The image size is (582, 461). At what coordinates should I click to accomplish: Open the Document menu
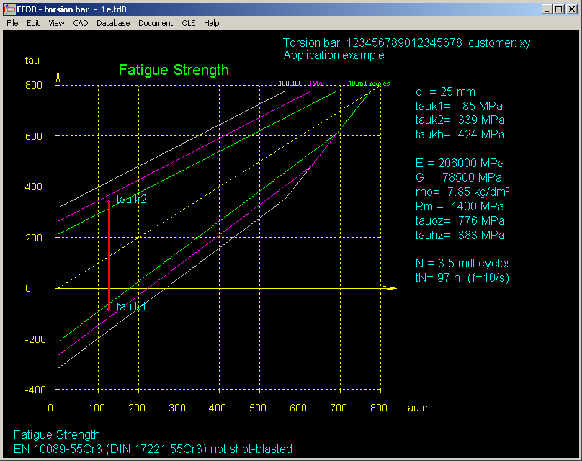pos(156,23)
